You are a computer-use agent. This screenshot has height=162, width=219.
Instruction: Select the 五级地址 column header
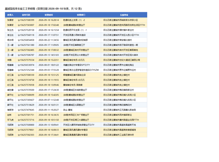click(124, 15)
